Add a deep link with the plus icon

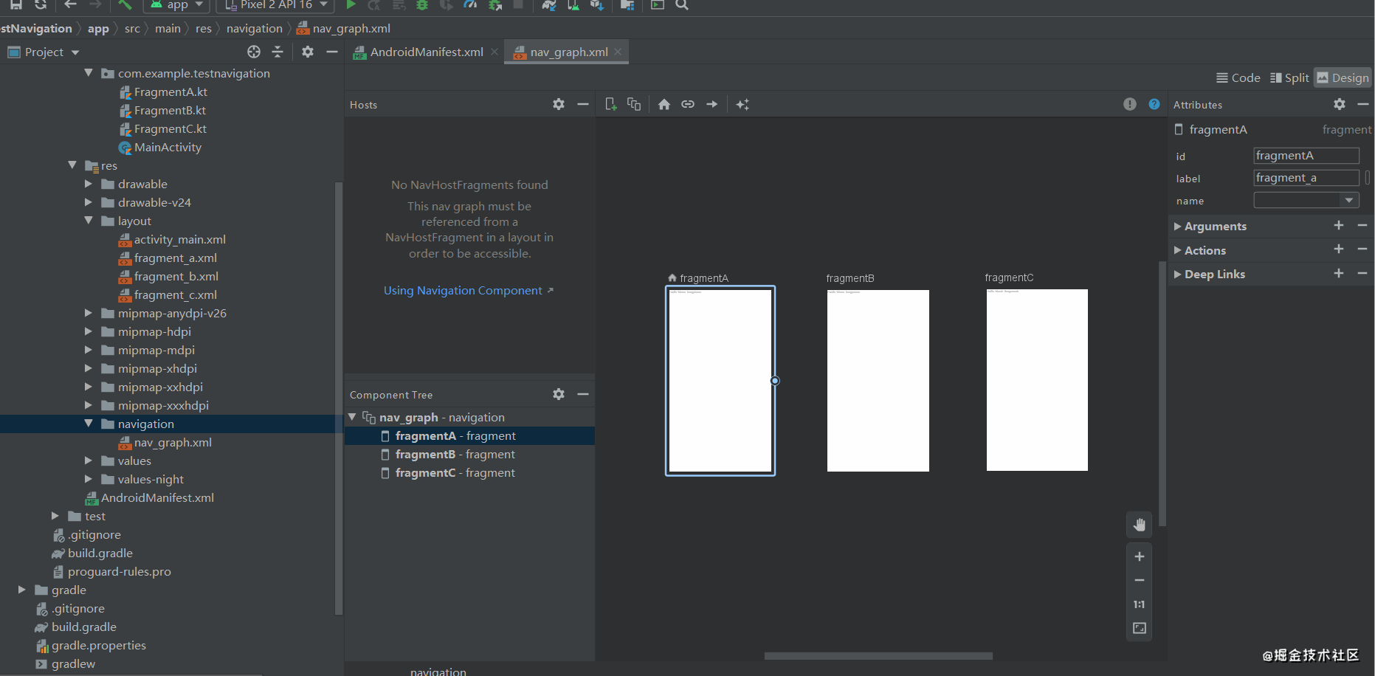[1339, 273]
